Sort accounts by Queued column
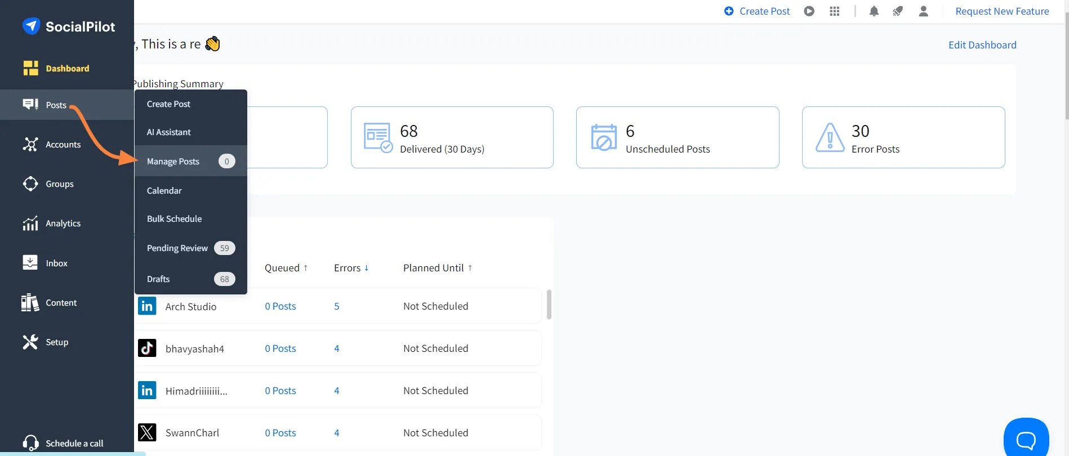This screenshot has height=456, width=1069. pyautogui.click(x=286, y=268)
